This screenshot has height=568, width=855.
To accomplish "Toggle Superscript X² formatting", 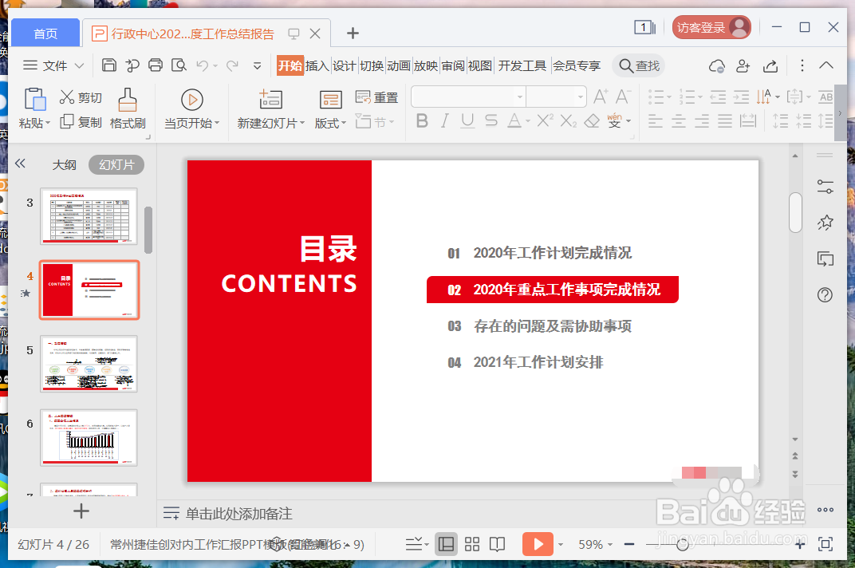I will (545, 120).
